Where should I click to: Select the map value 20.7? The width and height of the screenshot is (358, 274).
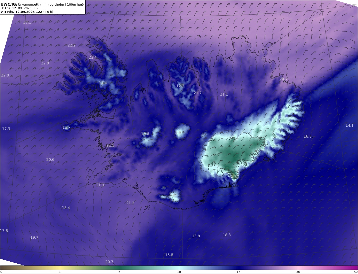[x=109, y=262]
